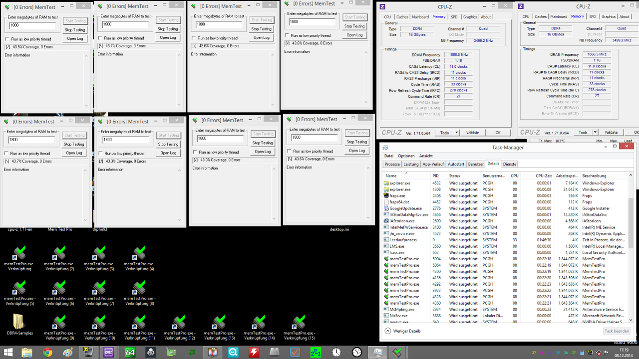Screen dimensions: 639x359
Task: Sort Task-Manager by the CPU-Zeit column header
Action: tap(536, 176)
